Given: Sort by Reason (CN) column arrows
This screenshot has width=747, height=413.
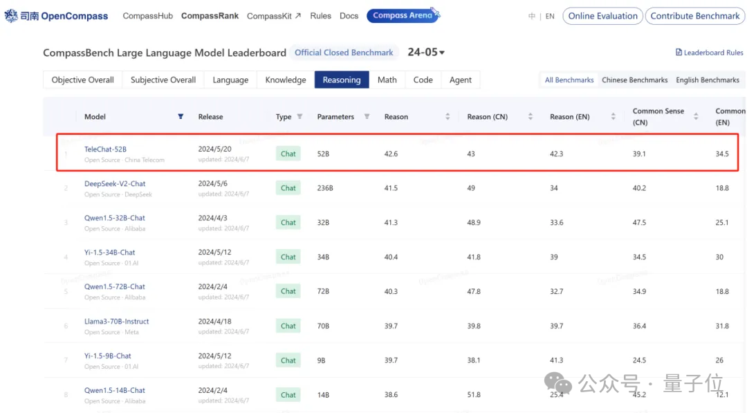Looking at the screenshot, I should pos(531,117).
